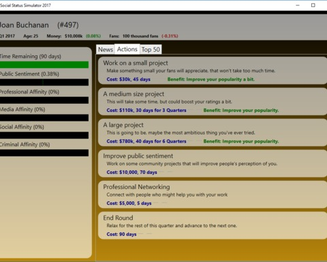Maximize the Social Status Simulator window
Viewport: 327px width, 262px height.
313,5
